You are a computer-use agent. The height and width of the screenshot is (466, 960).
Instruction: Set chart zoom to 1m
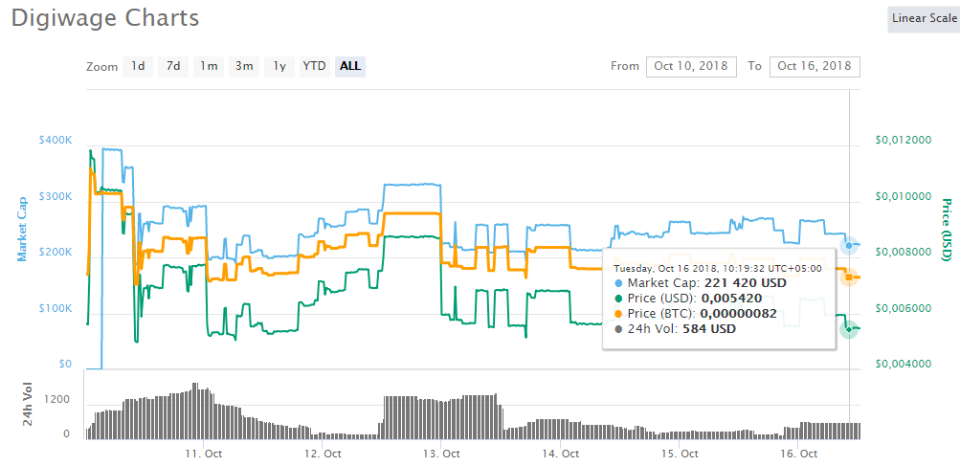(209, 66)
